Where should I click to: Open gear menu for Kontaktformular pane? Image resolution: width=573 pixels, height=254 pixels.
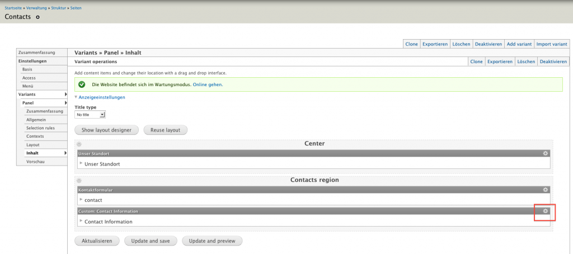tap(546, 190)
